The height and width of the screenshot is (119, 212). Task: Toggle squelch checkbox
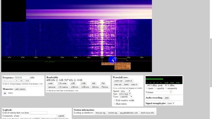[155, 88]
